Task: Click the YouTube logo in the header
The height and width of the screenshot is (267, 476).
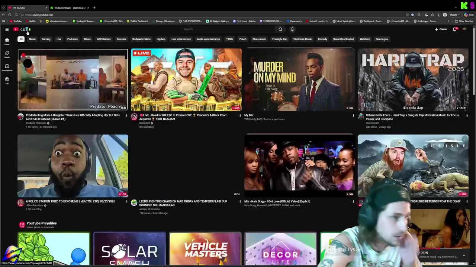Action: 22,29
